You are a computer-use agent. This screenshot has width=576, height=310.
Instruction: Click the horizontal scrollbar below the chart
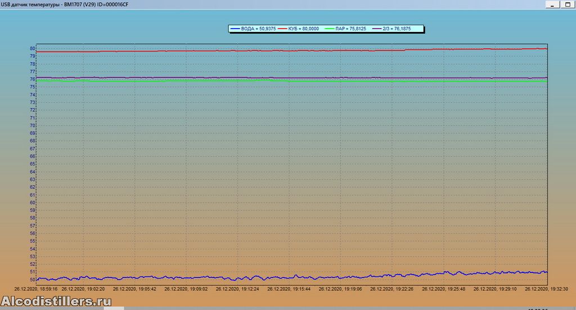click(x=337, y=308)
